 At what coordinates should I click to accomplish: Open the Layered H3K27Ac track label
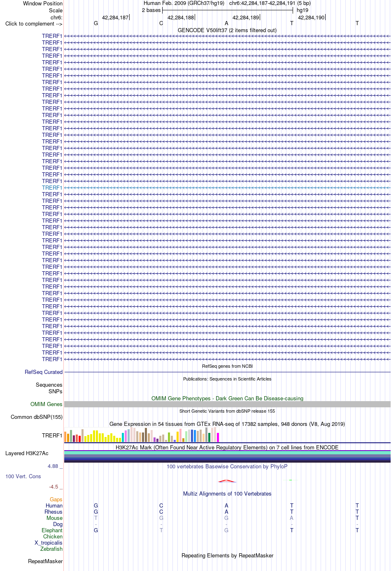coord(27,453)
